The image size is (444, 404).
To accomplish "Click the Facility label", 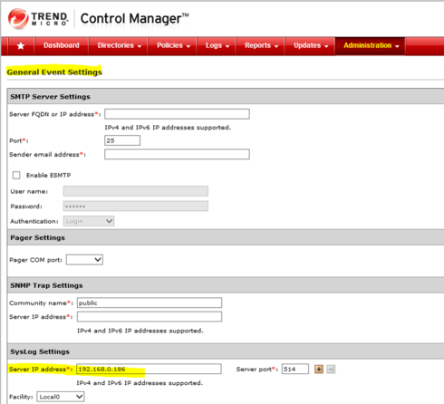I will tap(21, 397).
